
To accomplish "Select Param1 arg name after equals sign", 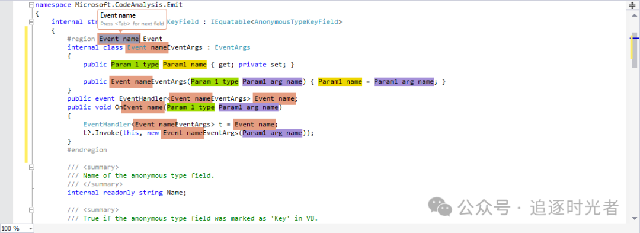I will 404,82.
